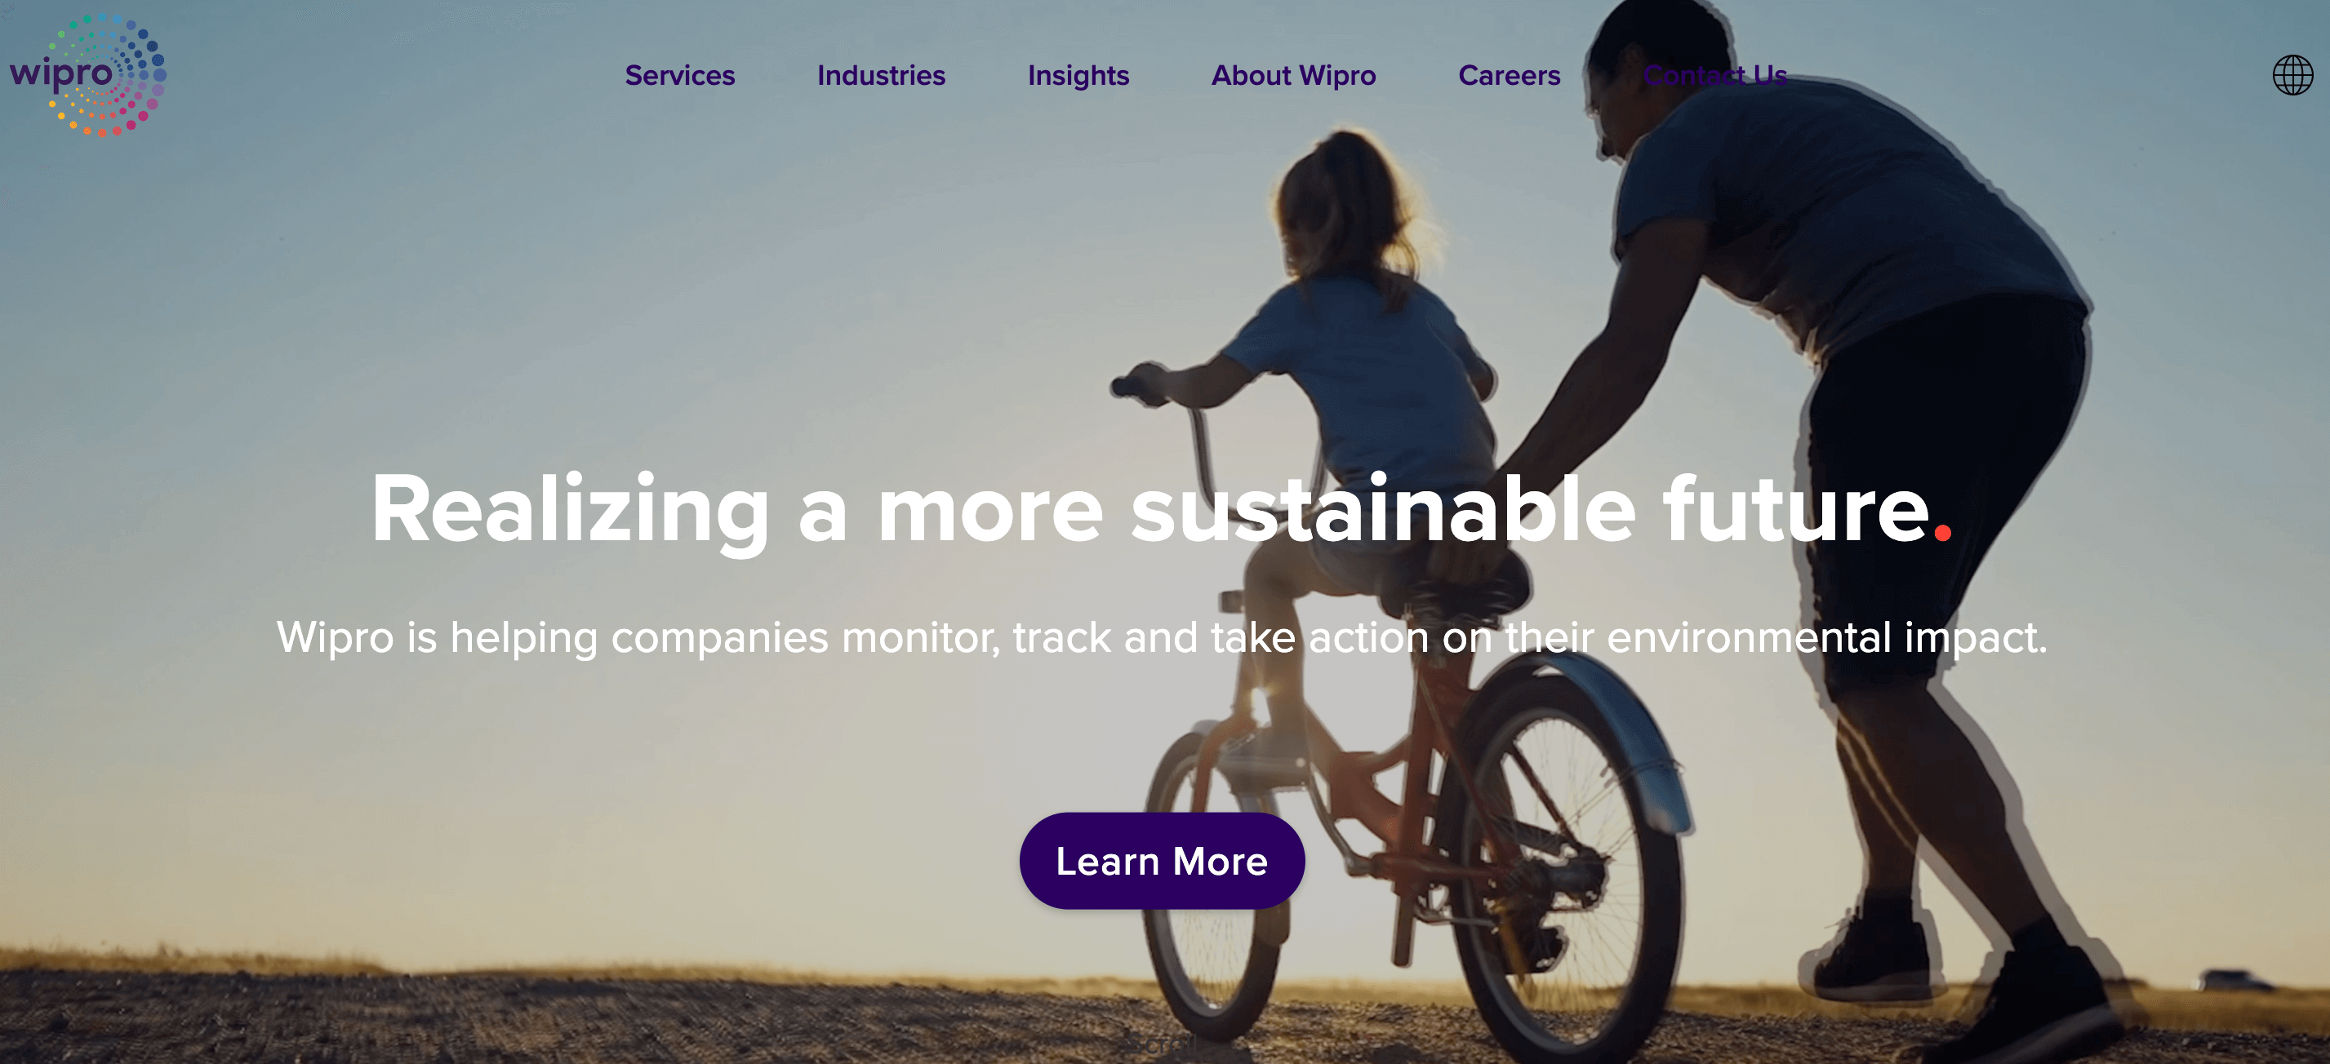Image resolution: width=2330 pixels, height=1064 pixels.
Task: Click the Scroll indicator at page bottom
Action: 1162,1044
